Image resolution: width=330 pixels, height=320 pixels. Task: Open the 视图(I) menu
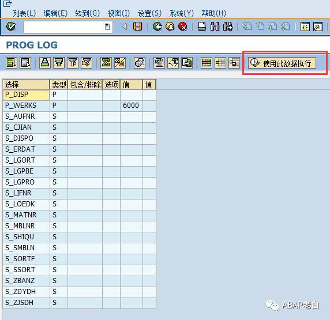point(118,13)
